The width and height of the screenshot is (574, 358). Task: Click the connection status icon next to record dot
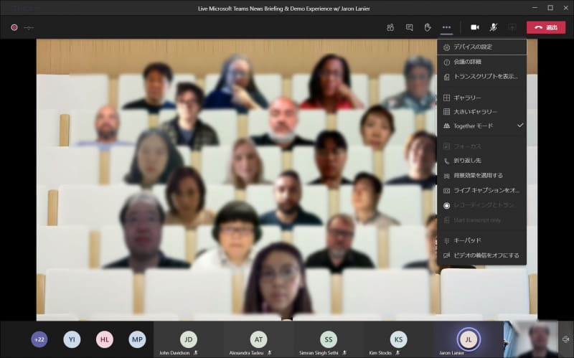29,27
